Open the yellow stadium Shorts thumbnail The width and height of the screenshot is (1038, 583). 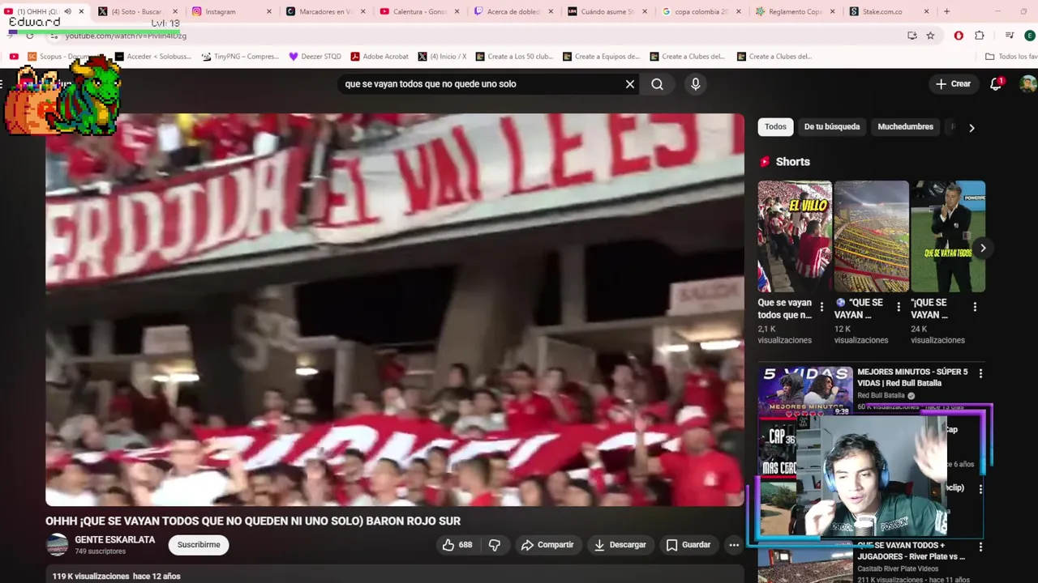[x=871, y=236]
